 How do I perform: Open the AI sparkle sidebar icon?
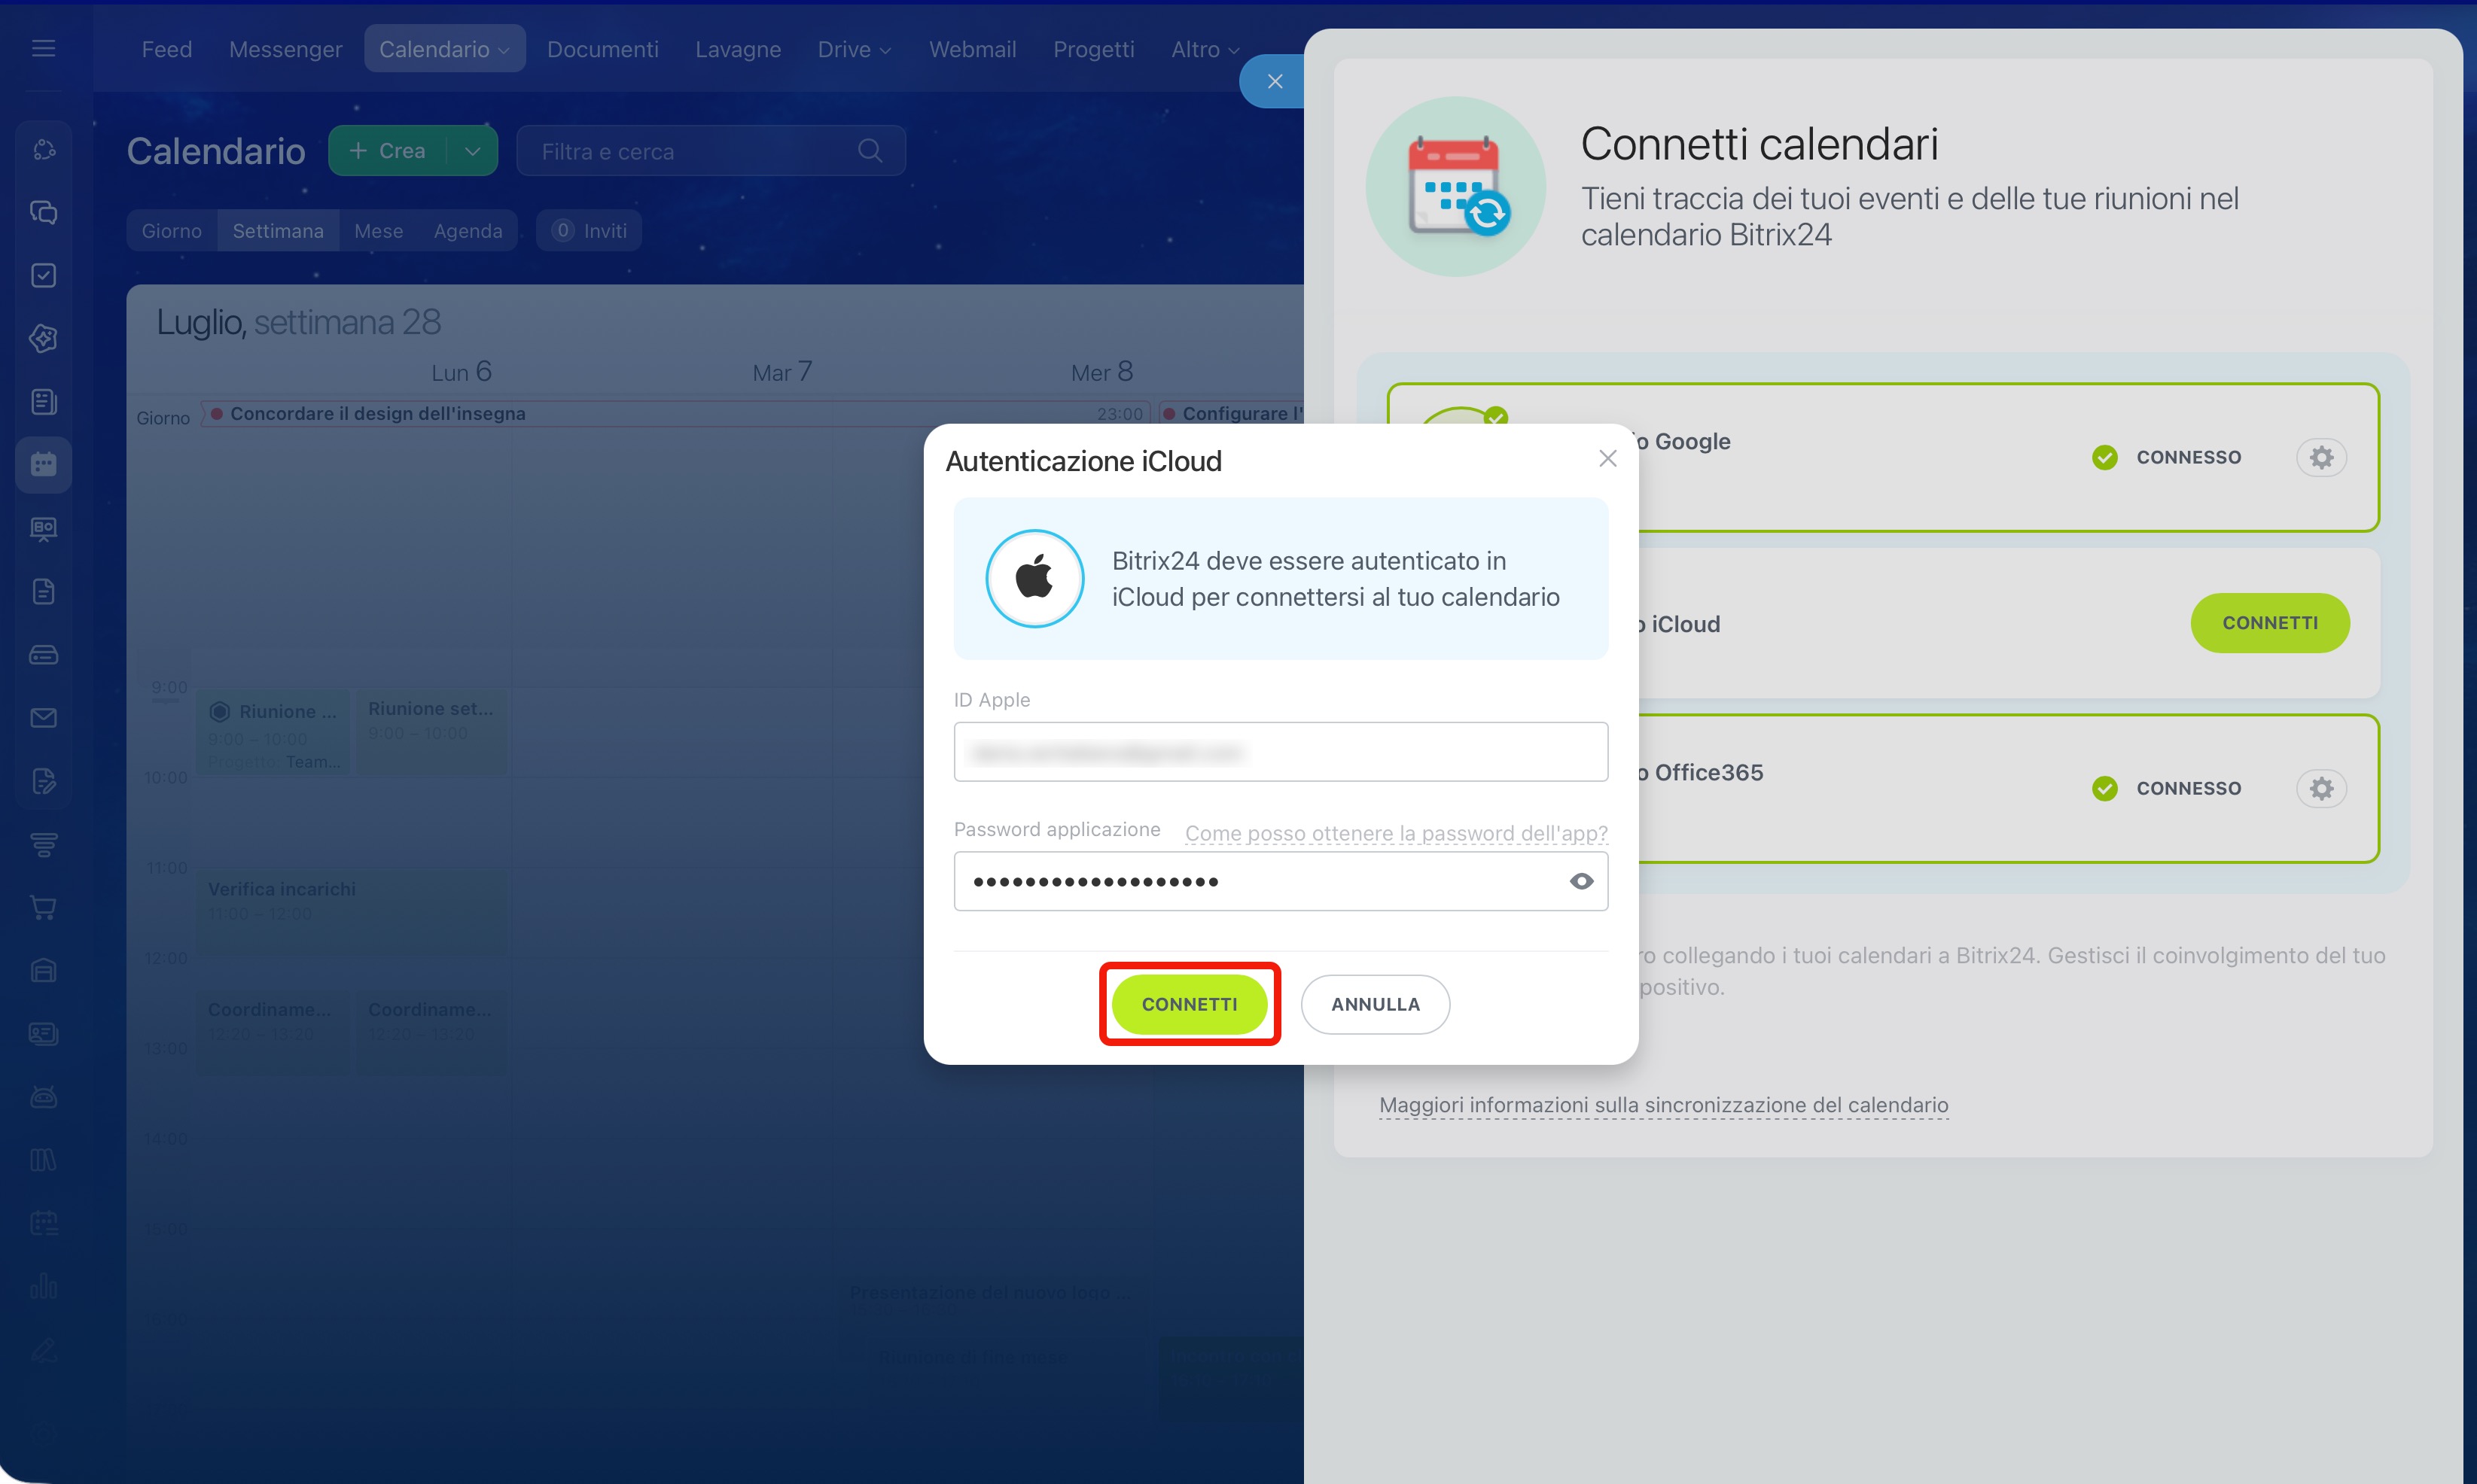(x=43, y=338)
